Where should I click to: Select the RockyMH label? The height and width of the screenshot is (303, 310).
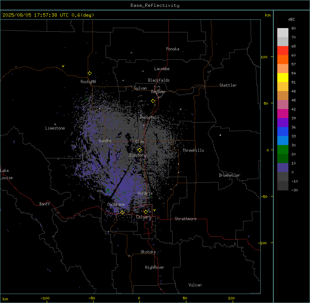coord(88,82)
